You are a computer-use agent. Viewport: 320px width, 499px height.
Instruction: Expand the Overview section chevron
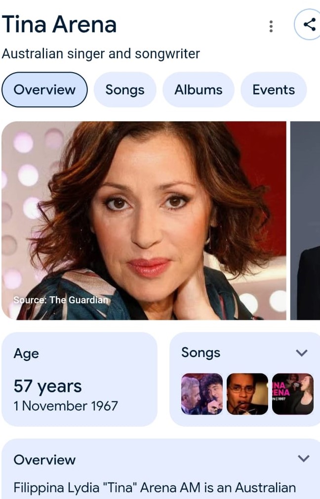[304, 458]
